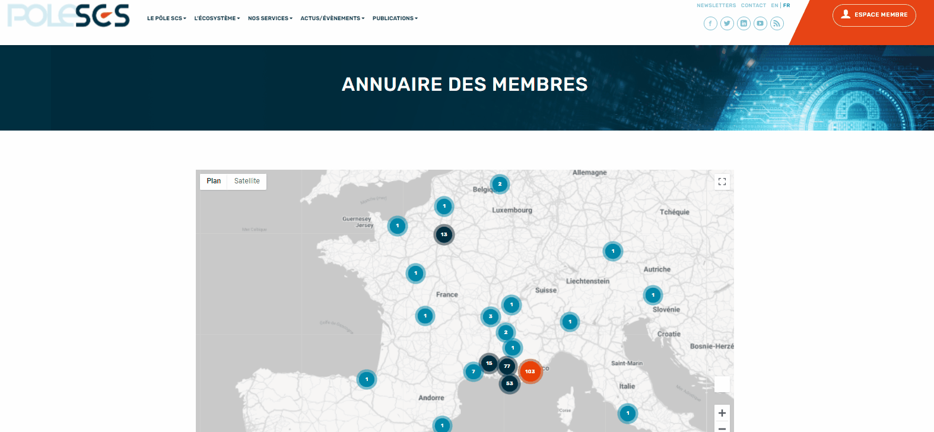
Task: Toggle fullscreen view of the map
Action: [x=722, y=182]
